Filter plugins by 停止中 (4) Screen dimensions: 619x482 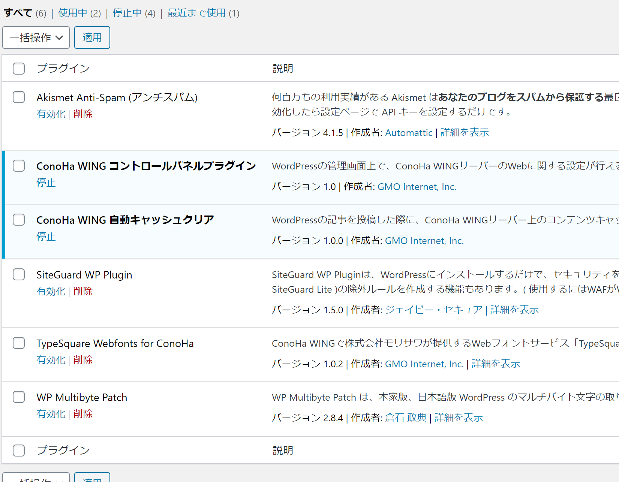tap(134, 13)
